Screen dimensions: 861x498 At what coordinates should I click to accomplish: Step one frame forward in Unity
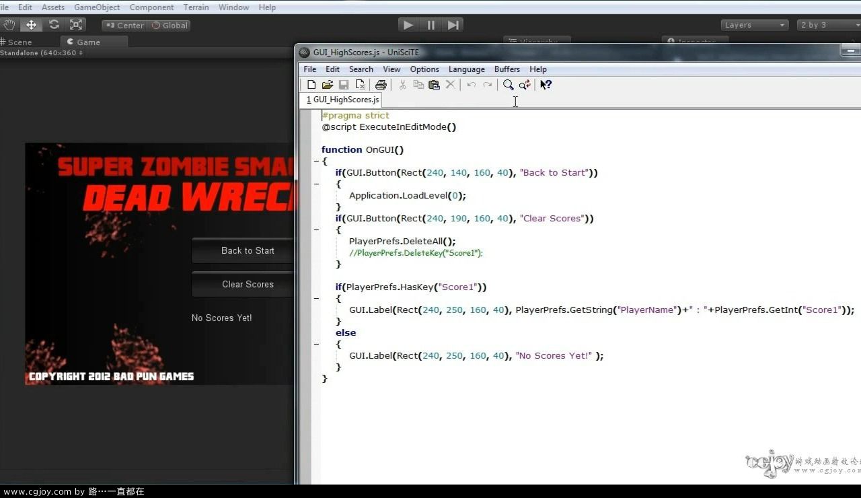point(453,25)
